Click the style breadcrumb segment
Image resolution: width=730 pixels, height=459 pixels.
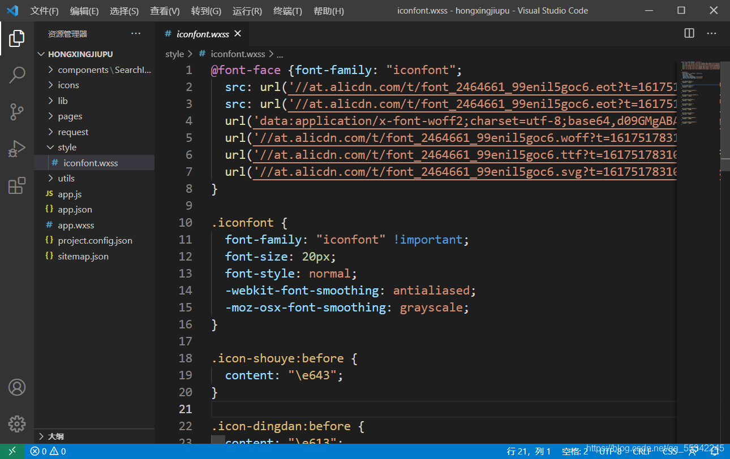coord(174,54)
